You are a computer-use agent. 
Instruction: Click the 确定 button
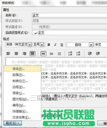point(102,123)
